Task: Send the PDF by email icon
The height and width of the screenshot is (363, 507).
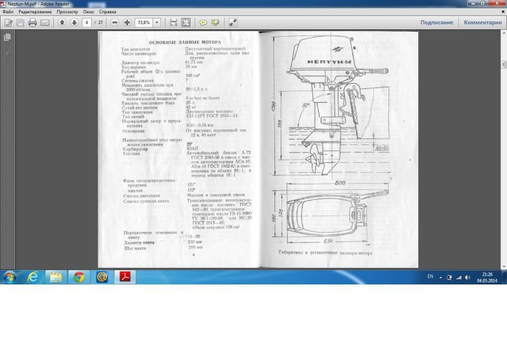Action: pyautogui.click(x=45, y=22)
